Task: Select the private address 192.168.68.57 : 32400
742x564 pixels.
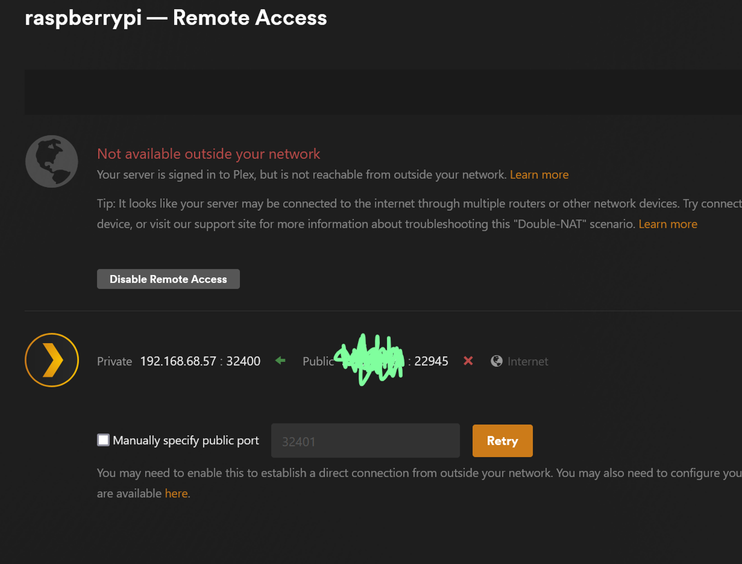Action: (200, 361)
